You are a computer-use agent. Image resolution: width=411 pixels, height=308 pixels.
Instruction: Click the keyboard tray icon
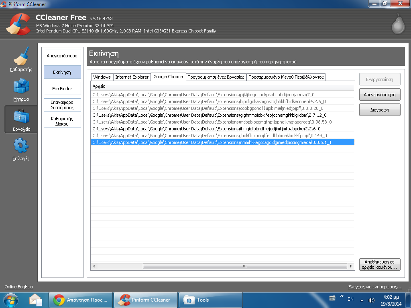click(332, 298)
